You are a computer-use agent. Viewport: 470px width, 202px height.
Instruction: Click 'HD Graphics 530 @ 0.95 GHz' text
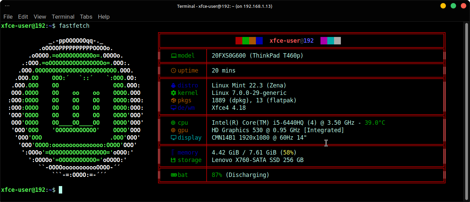tap(256, 130)
